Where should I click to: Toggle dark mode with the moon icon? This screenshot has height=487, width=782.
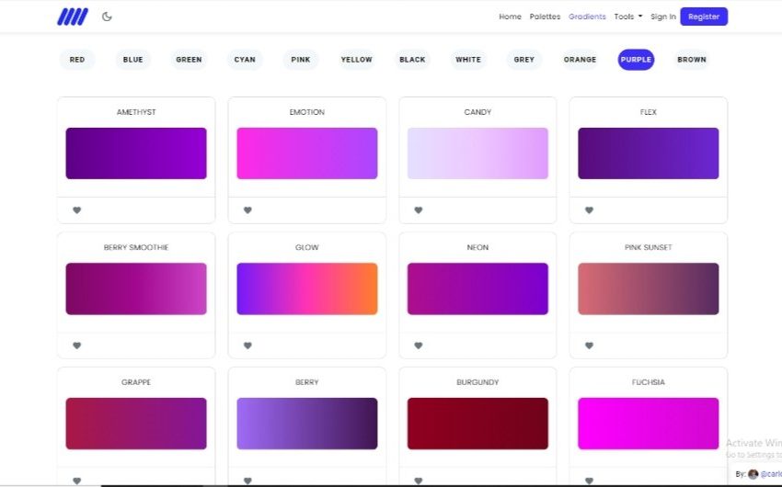107,17
